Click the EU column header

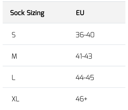point(80,13)
